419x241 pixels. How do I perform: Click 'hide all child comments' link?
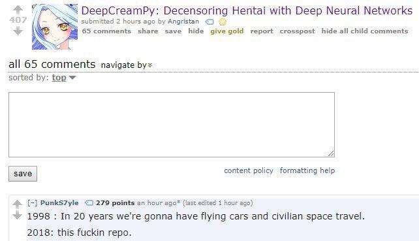coord(365,31)
